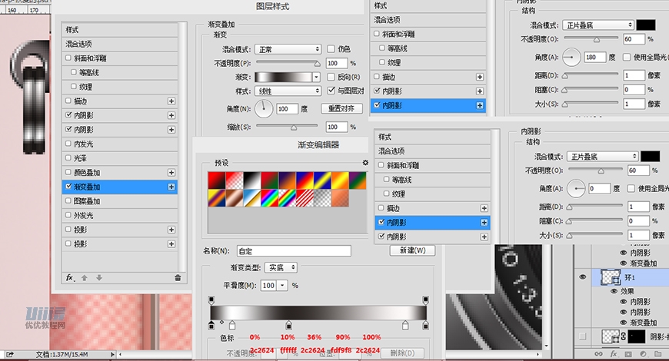
Task: Open the gradient picker arrow beside the gradient swatch
Action: [316, 77]
